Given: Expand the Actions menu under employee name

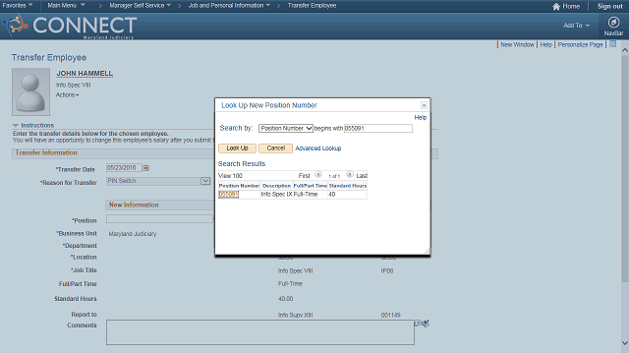Looking at the screenshot, I should coord(67,95).
